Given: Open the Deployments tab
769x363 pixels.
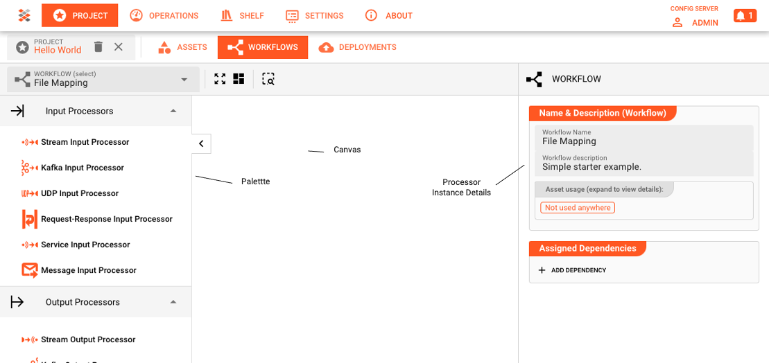Looking at the screenshot, I should click(x=358, y=47).
